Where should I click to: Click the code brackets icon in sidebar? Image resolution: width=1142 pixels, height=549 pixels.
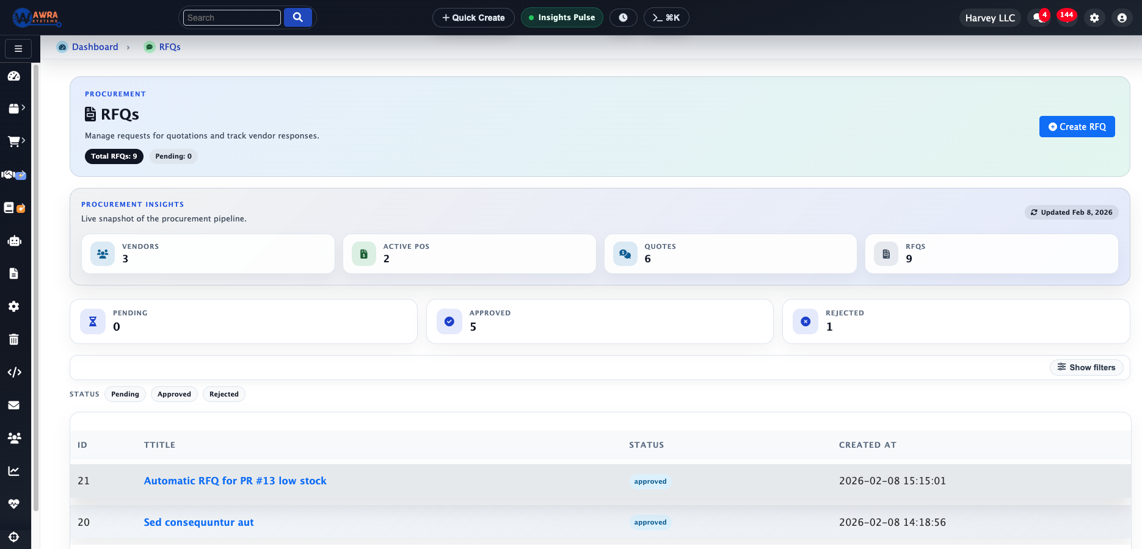(x=14, y=372)
